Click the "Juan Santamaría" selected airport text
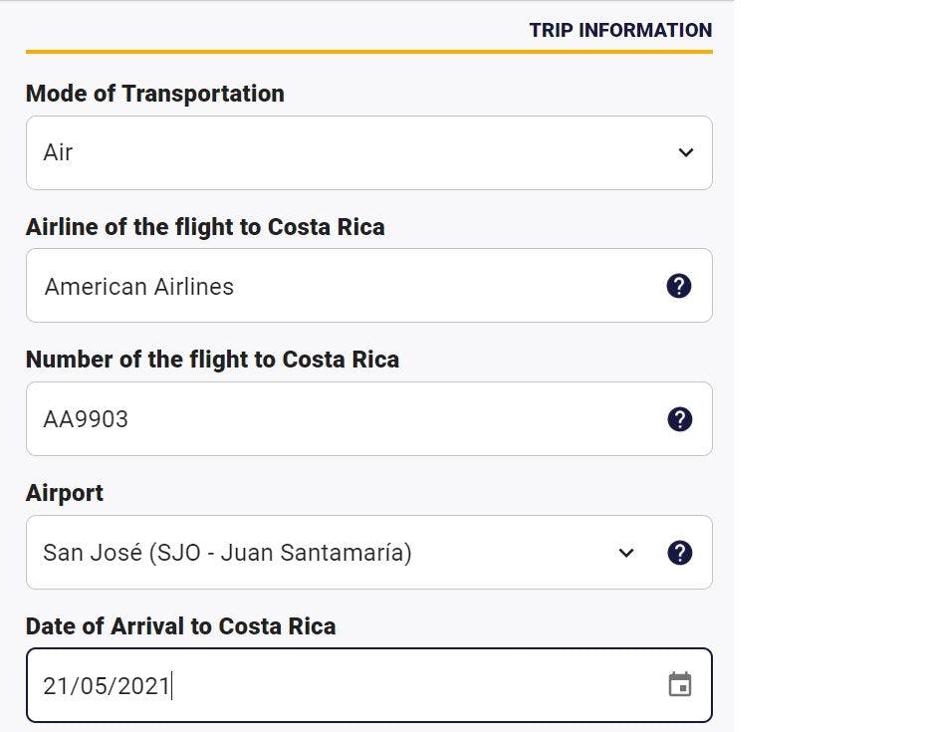 point(313,553)
